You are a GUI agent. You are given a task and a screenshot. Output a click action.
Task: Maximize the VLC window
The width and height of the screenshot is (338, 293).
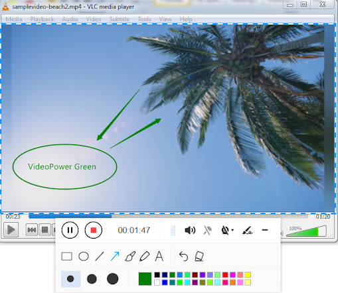pos(304,4)
